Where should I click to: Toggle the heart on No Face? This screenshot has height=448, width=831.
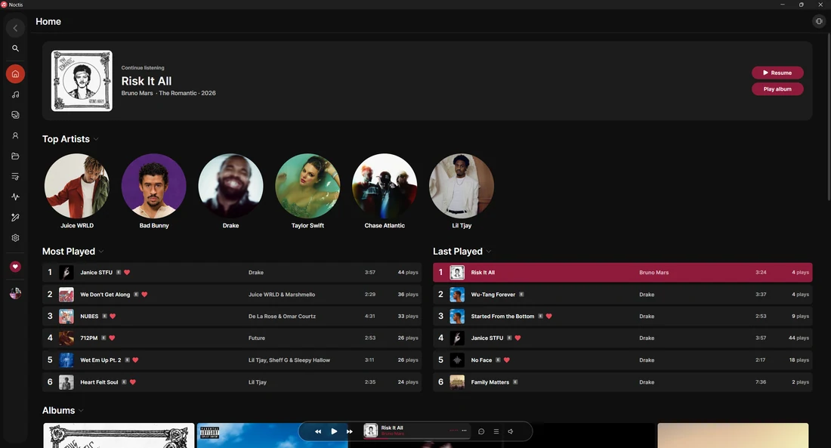pyautogui.click(x=506, y=360)
